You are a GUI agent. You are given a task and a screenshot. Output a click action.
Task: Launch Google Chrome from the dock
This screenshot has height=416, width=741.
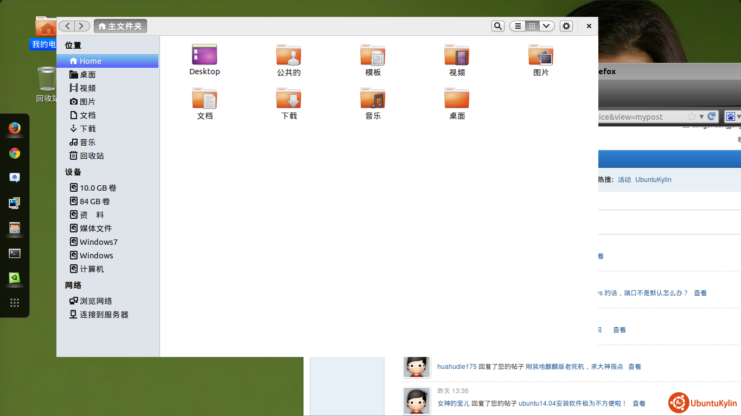15,153
